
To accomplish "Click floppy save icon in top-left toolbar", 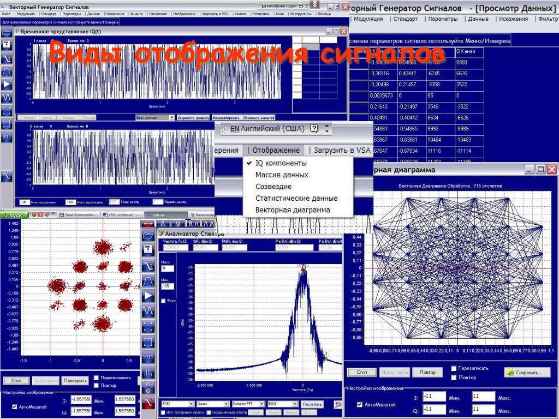I will (x=7, y=45).
